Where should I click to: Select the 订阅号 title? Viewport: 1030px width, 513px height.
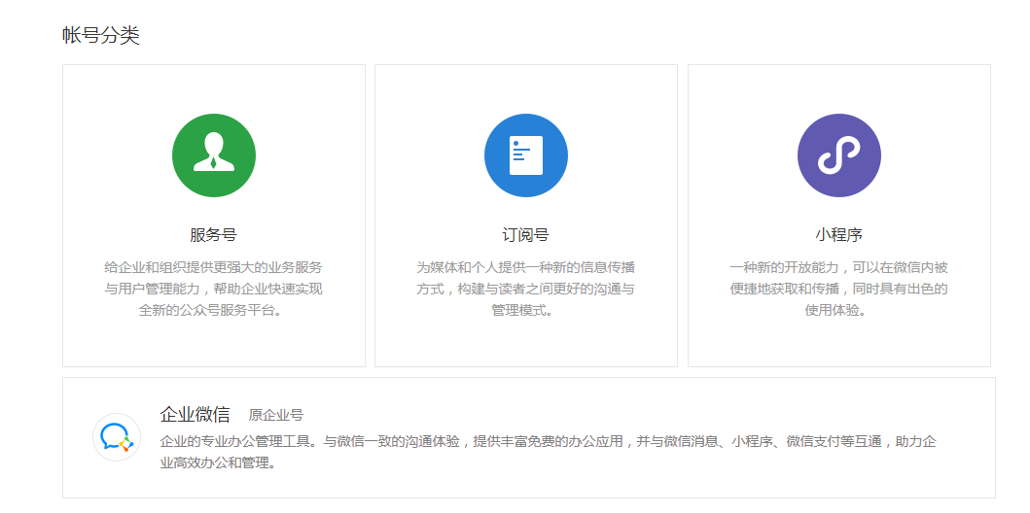point(526,235)
